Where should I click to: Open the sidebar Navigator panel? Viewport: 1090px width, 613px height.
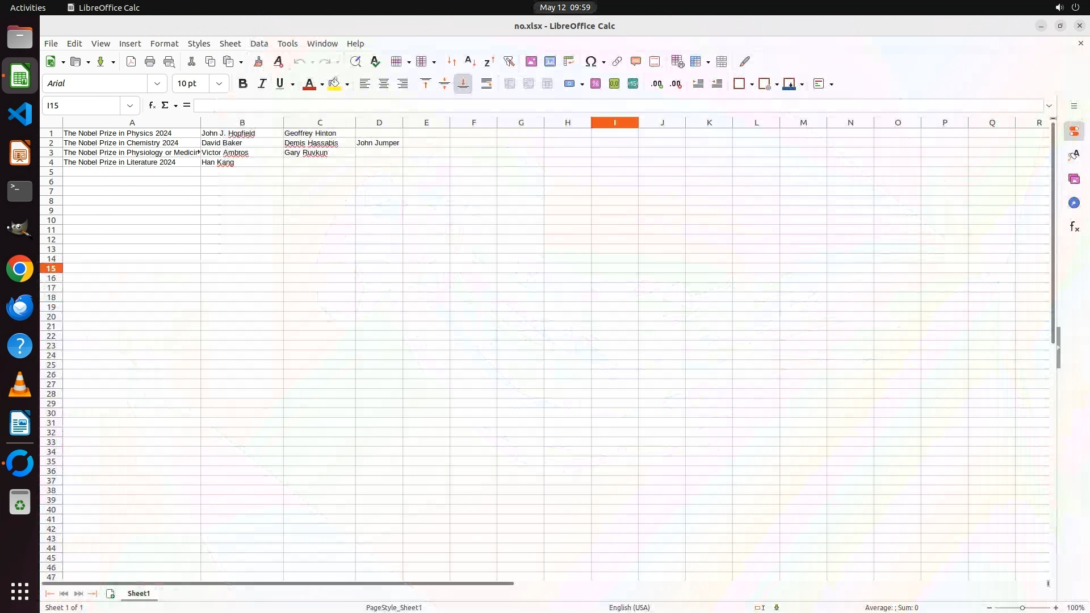click(x=1074, y=203)
